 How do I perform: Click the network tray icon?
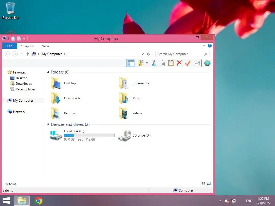pos(234,201)
